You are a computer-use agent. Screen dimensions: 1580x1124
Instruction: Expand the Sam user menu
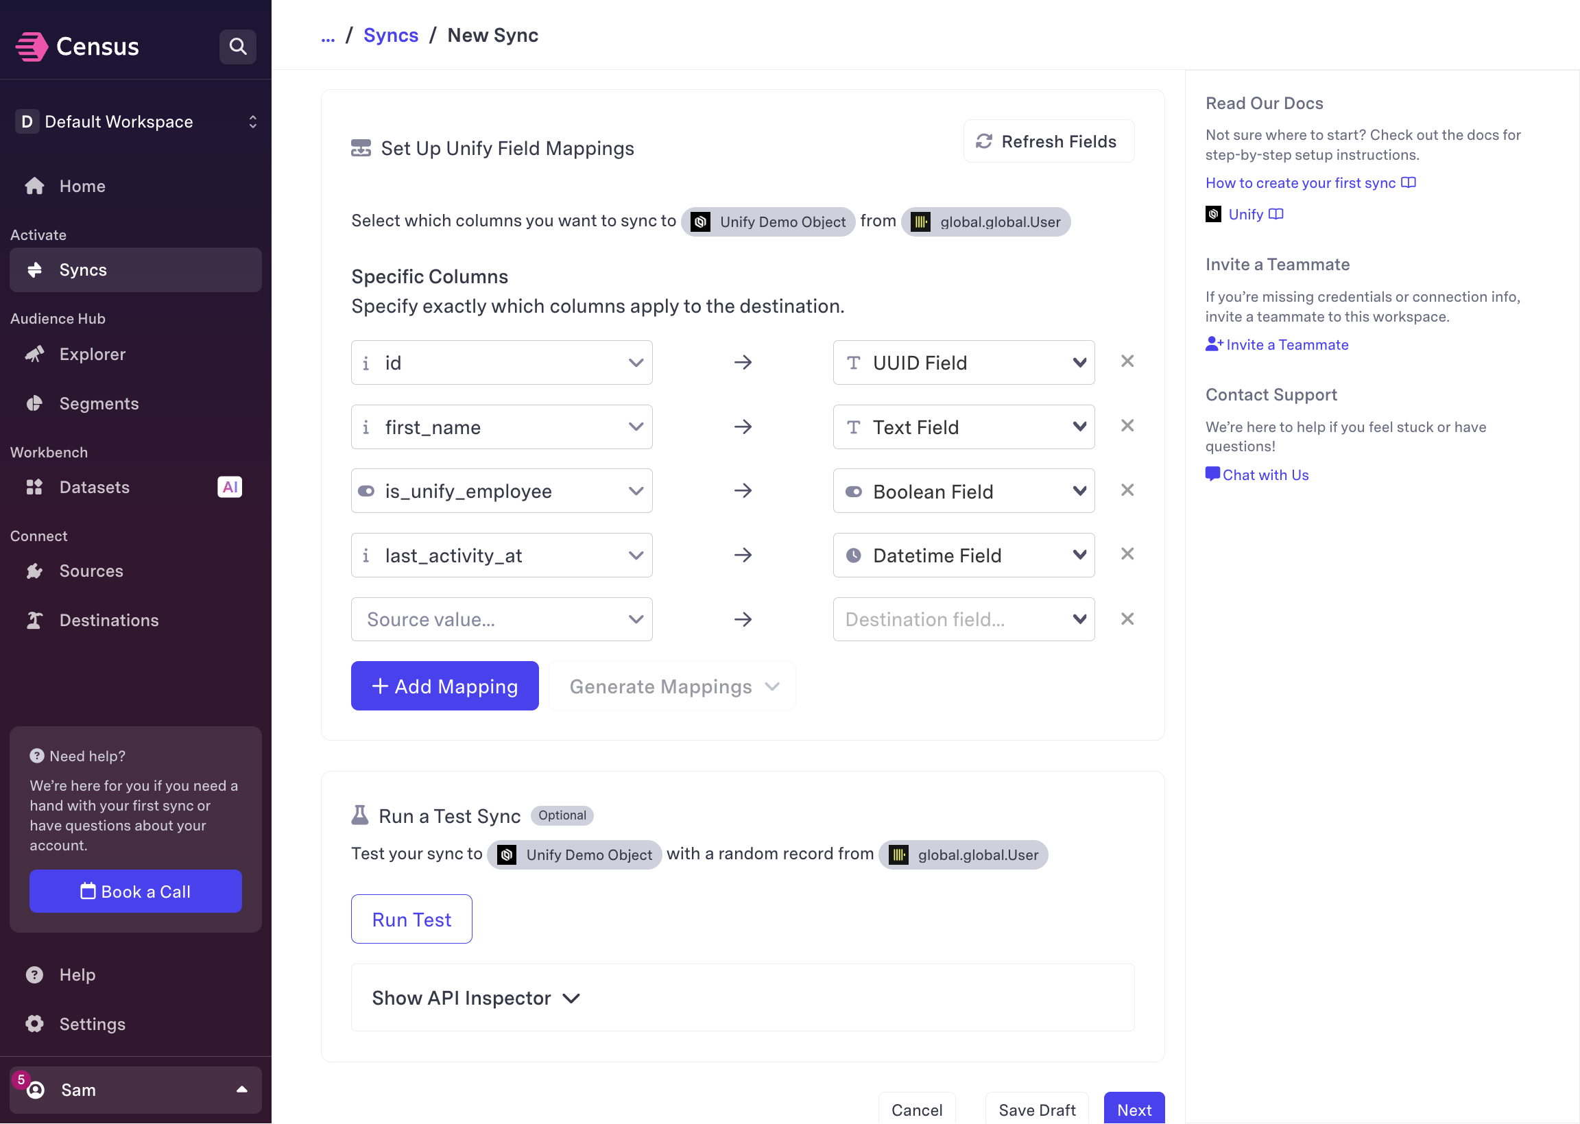tap(136, 1090)
